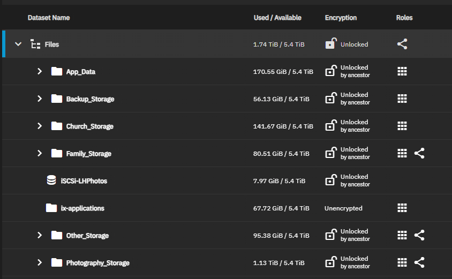Expand the Other_Storage dataset
Image resolution: width=452 pixels, height=279 pixels.
tap(39, 235)
